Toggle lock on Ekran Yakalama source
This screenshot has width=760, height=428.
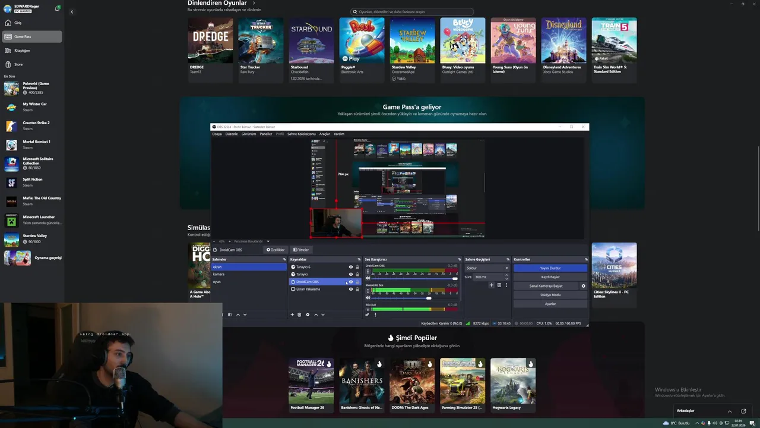pos(357,289)
